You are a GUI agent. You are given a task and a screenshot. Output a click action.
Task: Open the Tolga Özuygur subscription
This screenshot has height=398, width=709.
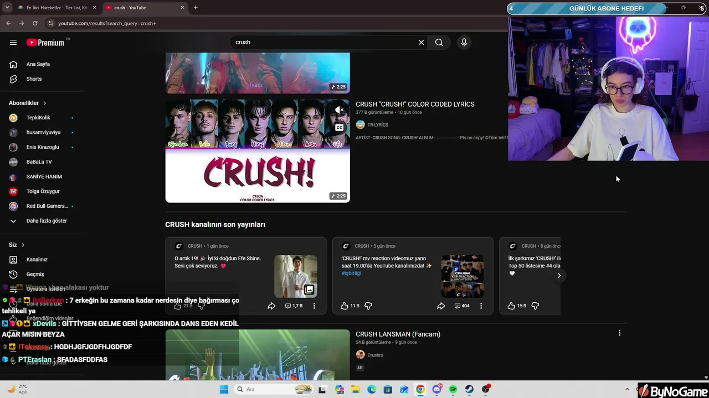(x=42, y=191)
